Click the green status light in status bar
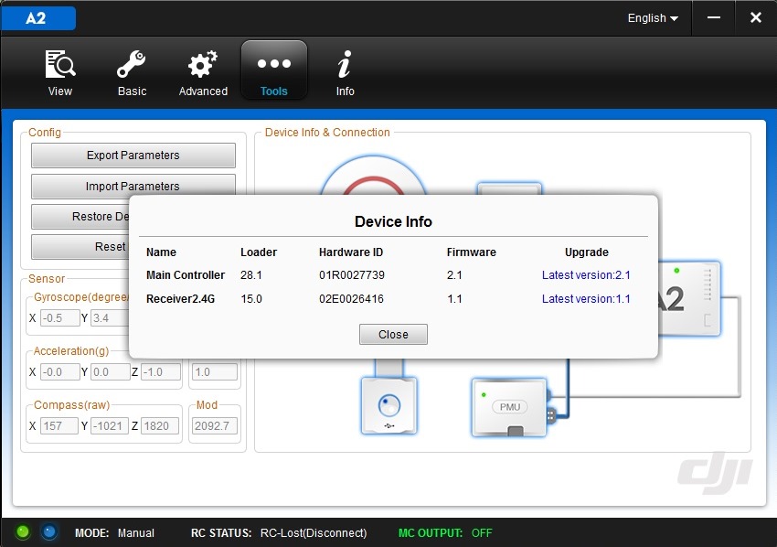Image resolution: width=777 pixels, height=547 pixels. tap(23, 532)
